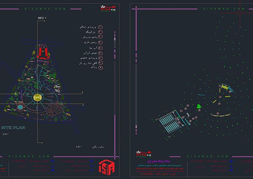Select the red building at top of site plan
The height and width of the screenshot is (179, 253).
tap(41, 52)
